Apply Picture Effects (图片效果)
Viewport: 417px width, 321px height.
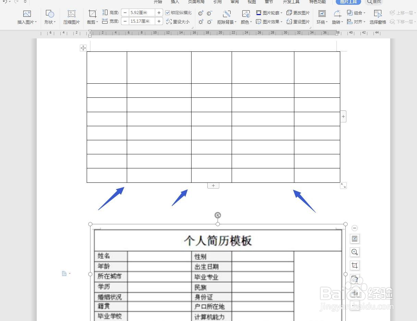click(x=270, y=22)
